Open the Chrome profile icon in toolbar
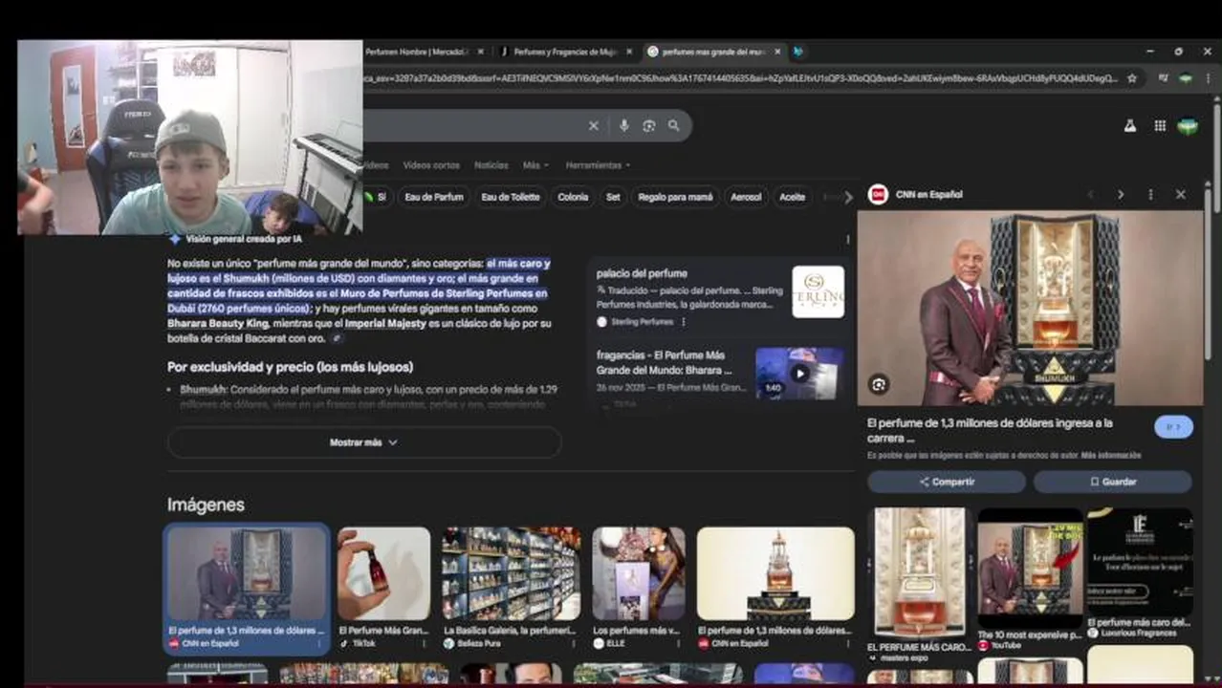The image size is (1222, 688). (1186, 78)
